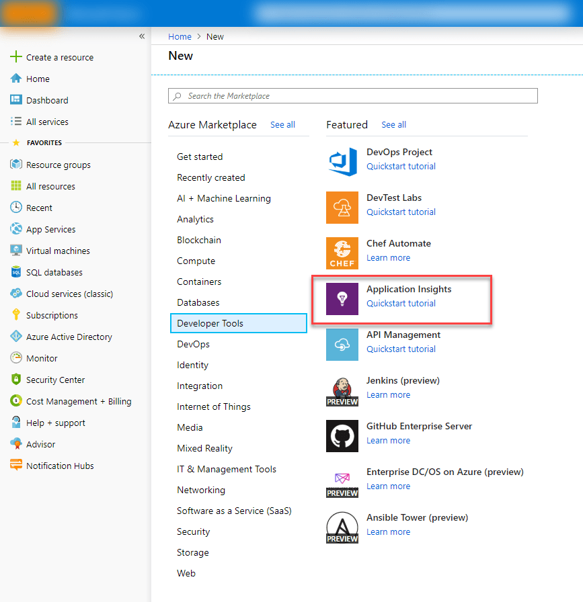Click the Ansible Tower preview icon
The width and height of the screenshot is (583, 602).
342,527
